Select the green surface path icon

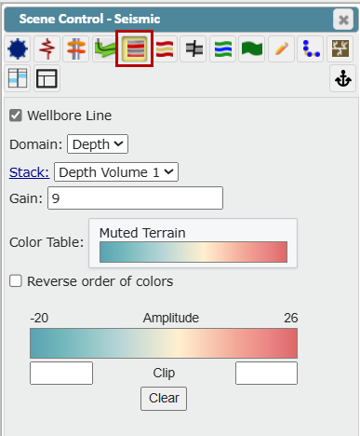(104, 48)
